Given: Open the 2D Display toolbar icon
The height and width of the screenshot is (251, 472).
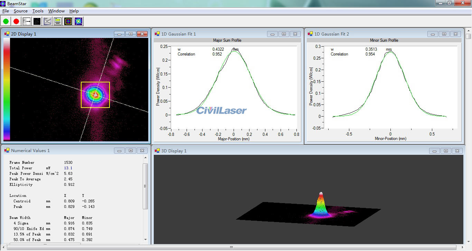Looking at the screenshot, I should click(68, 21).
